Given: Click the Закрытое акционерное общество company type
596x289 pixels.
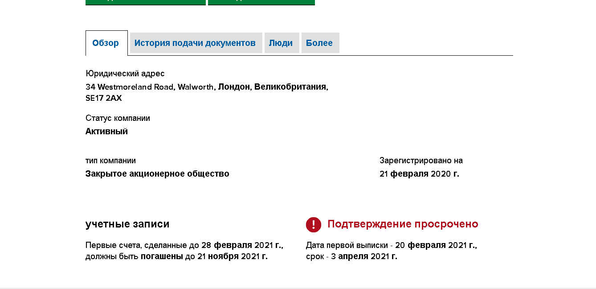Looking at the screenshot, I should coord(157,174).
